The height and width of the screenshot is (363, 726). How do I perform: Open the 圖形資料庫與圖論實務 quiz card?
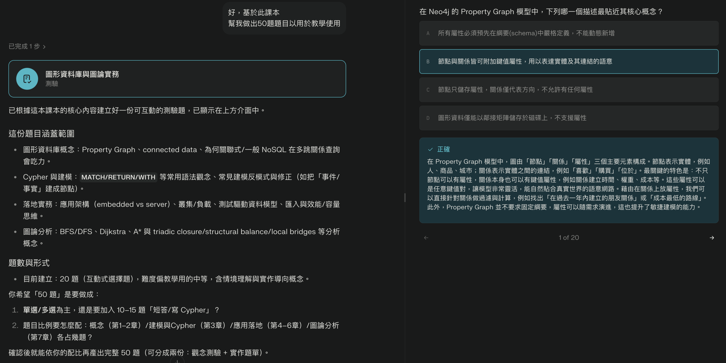click(x=82, y=75)
